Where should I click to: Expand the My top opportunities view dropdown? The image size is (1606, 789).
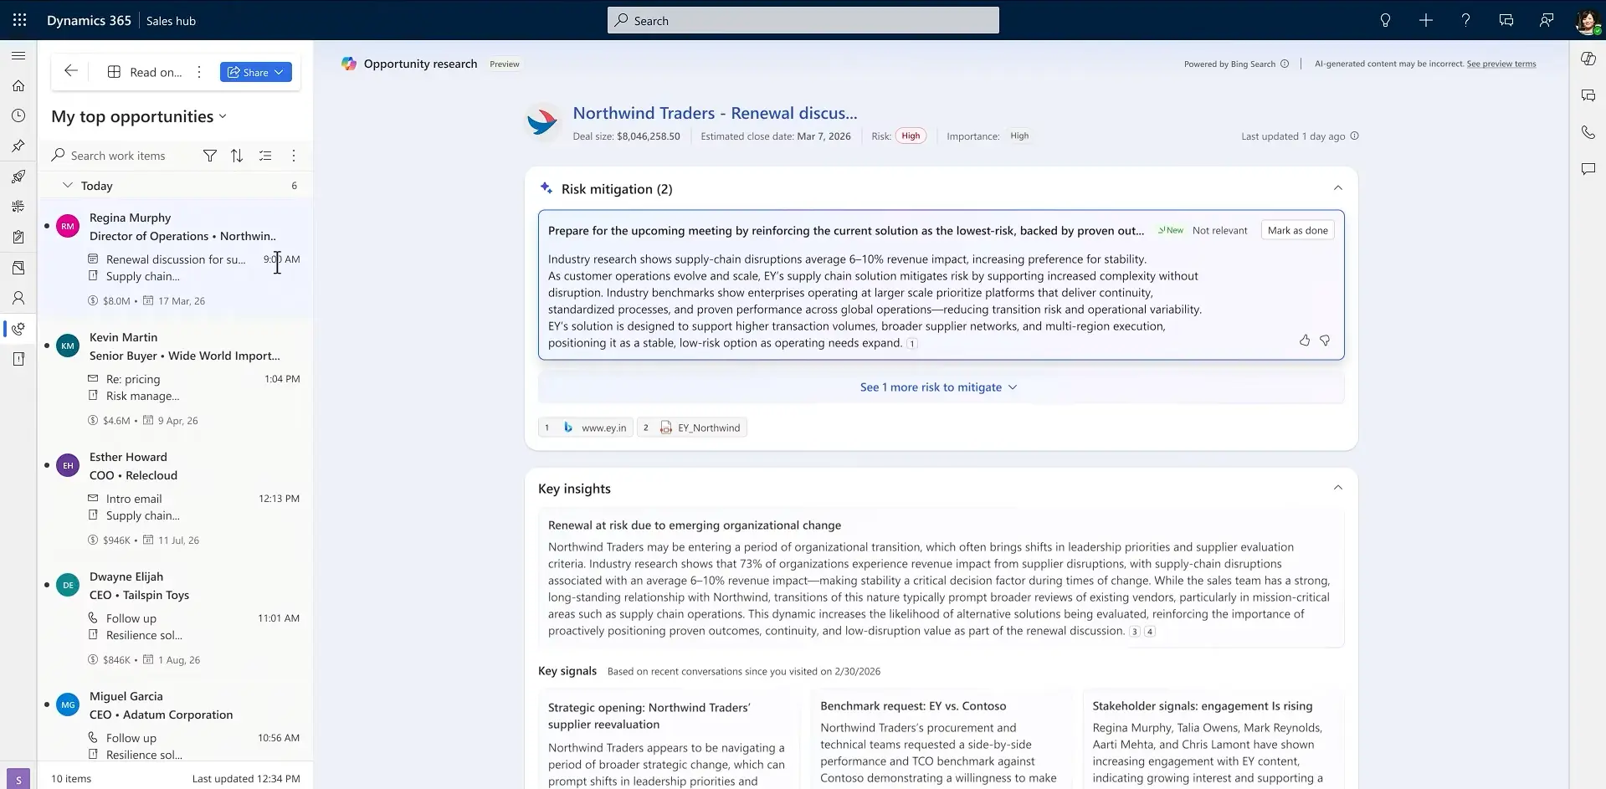(x=223, y=116)
